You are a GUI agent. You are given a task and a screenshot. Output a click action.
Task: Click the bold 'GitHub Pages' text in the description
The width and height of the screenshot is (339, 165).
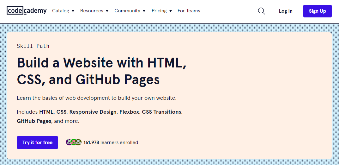(x=34, y=121)
